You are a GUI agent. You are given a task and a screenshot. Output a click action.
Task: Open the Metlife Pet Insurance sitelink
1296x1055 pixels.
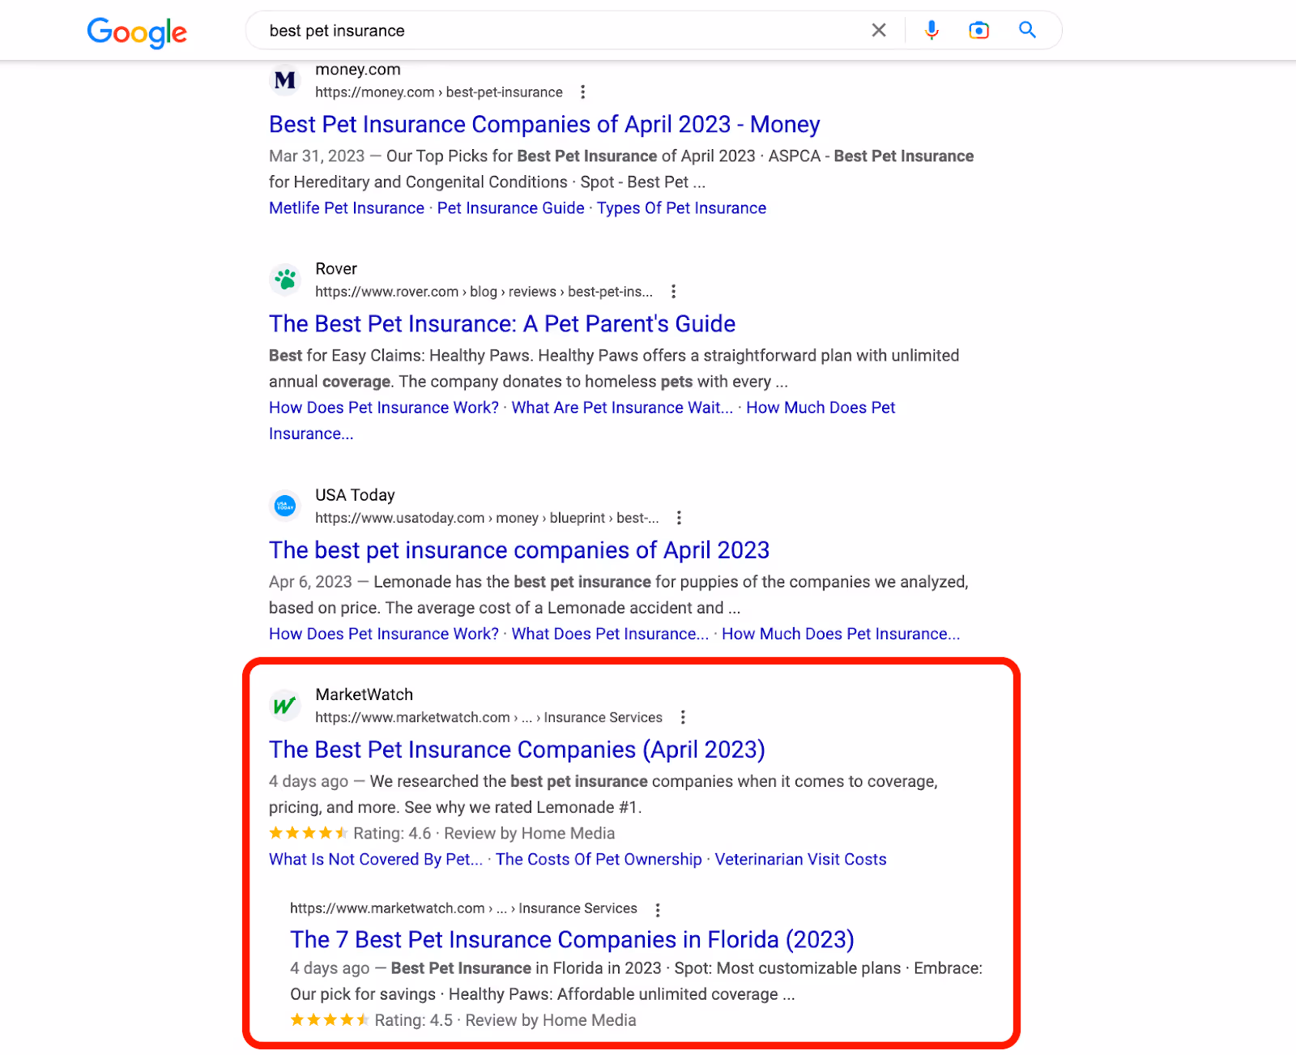point(347,208)
